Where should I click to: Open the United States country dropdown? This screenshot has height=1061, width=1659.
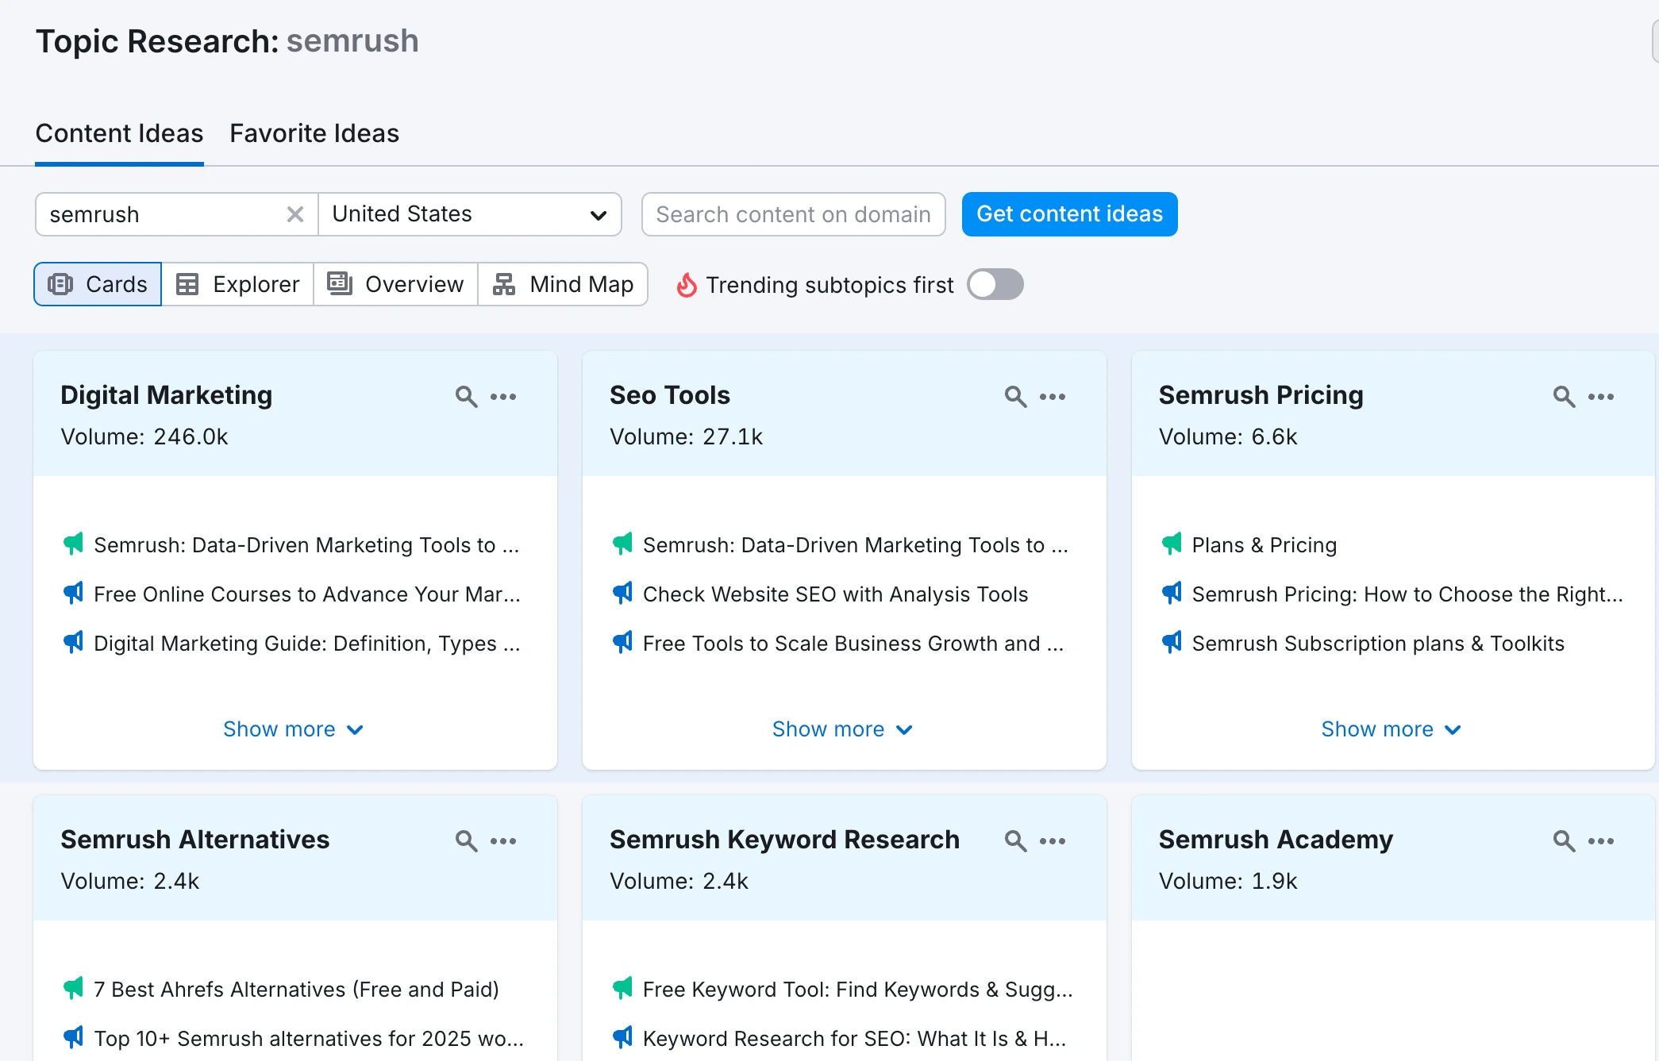(469, 214)
